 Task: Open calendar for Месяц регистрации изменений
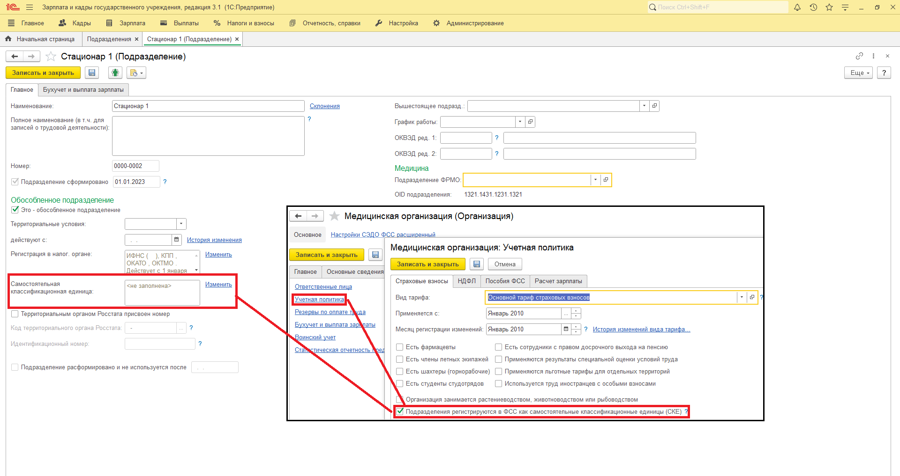566,329
